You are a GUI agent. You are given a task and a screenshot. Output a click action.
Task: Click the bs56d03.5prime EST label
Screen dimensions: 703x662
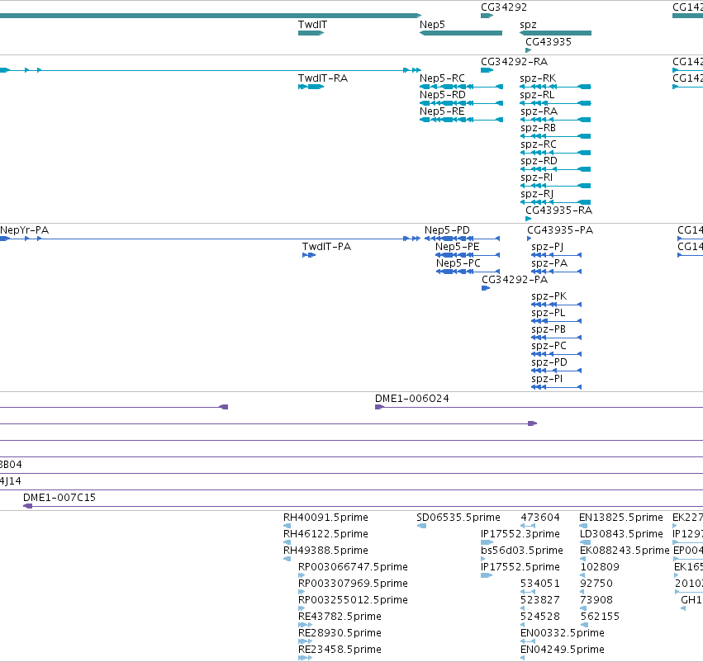point(522,550)
